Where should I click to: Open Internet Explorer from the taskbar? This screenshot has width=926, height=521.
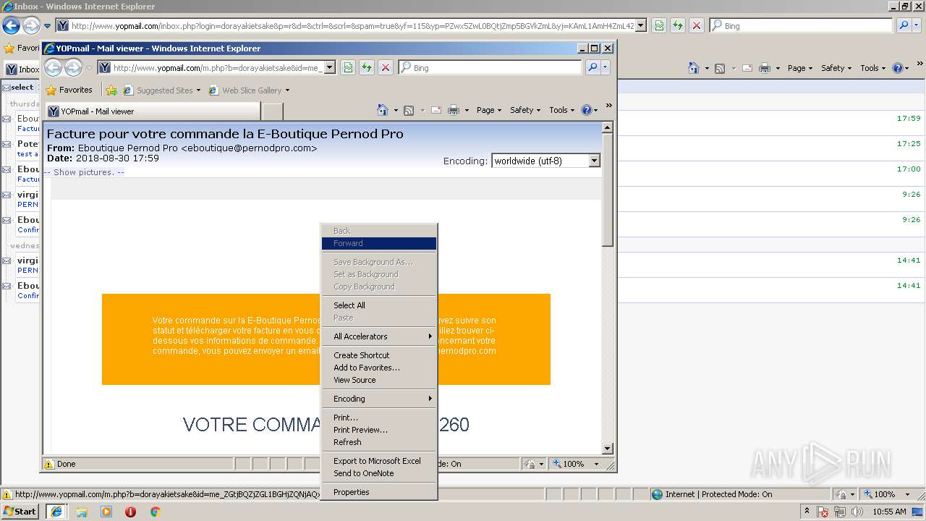click(56, 512)
